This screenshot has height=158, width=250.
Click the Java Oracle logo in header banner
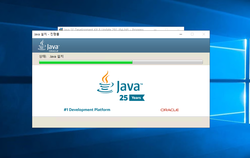tap(49, 46)
